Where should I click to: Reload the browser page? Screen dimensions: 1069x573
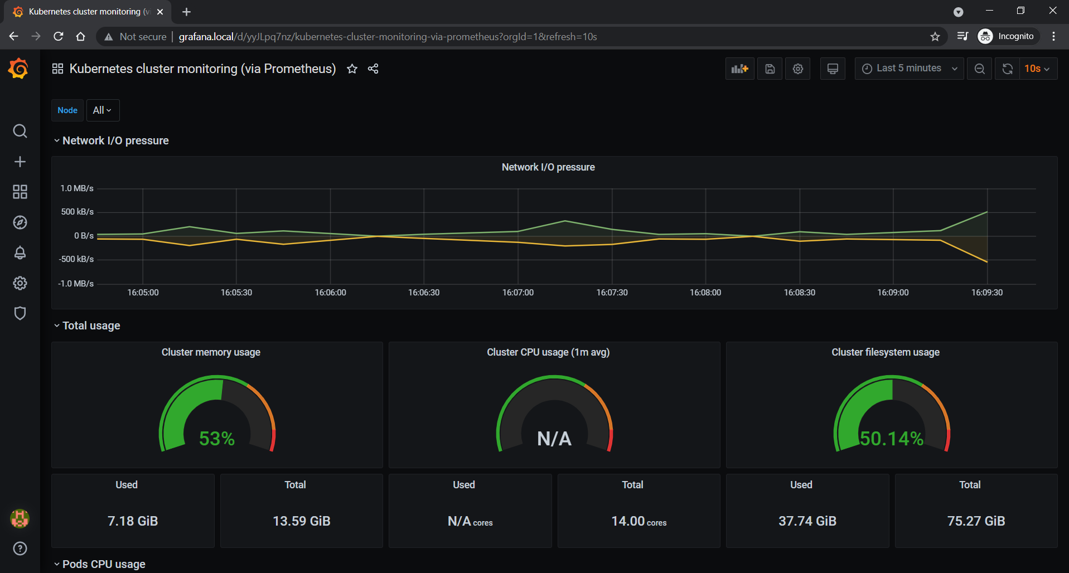[58, 36]
